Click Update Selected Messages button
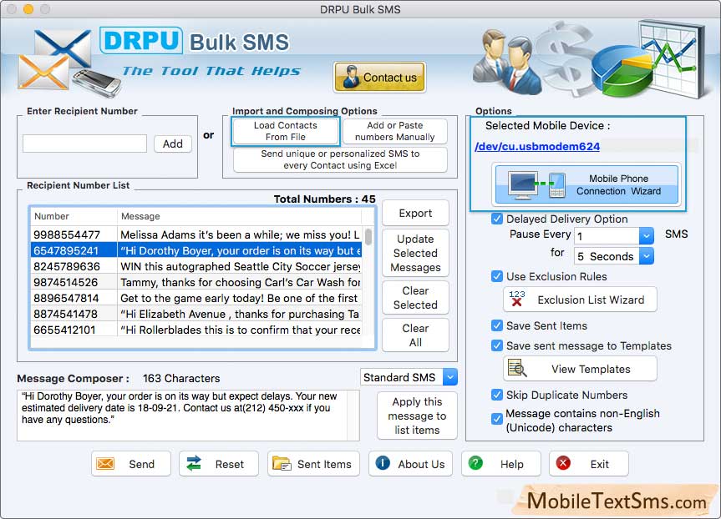Image resolution: width=721 pixels, height=519 pixels. pos(415,253)
